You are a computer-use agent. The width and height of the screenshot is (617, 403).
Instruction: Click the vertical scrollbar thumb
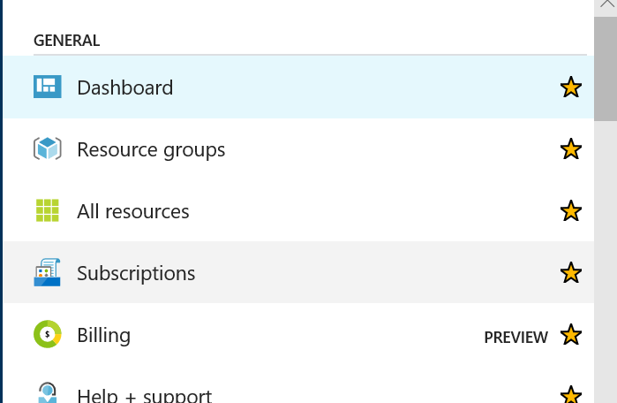(606, 69)
